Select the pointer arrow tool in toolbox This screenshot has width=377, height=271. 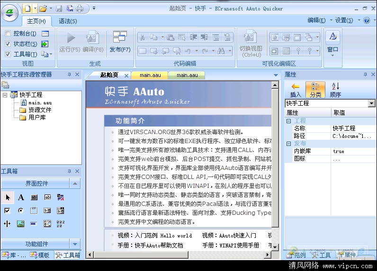[8, 197]
